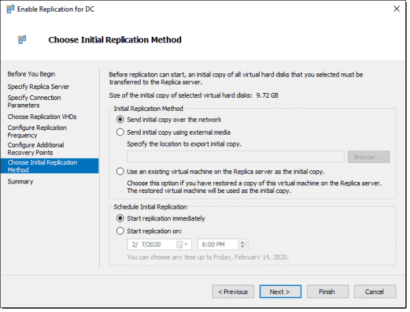Click the time spinner down arrow
This screenshot has width=410, height=312.
[243, 246]
